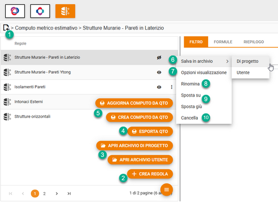The image size is (278, 202).
Task: Jump to the last page of rules
Action: (x=69, y=193)
